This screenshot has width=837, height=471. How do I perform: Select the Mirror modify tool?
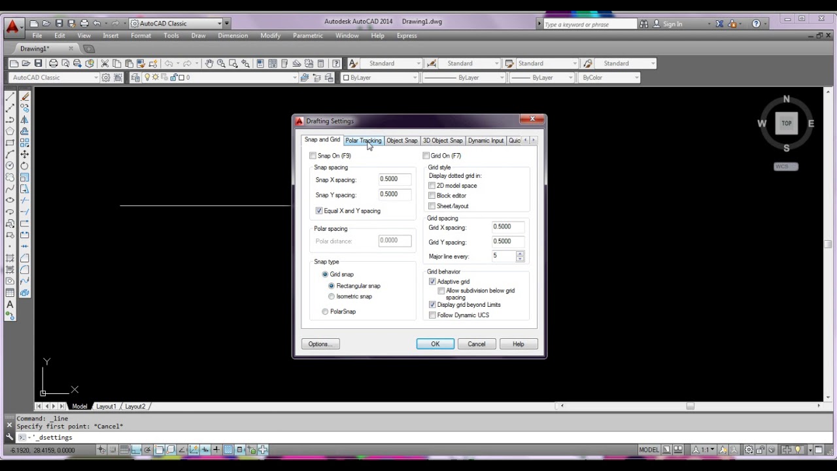click(25, 120)
